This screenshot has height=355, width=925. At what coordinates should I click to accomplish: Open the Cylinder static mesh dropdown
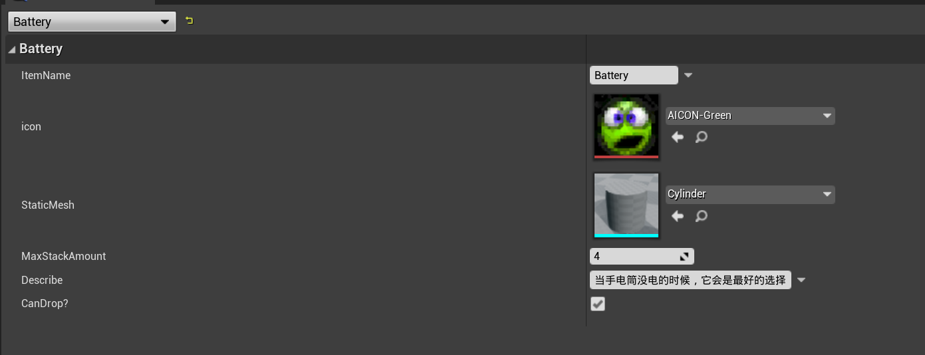point(750,194)
